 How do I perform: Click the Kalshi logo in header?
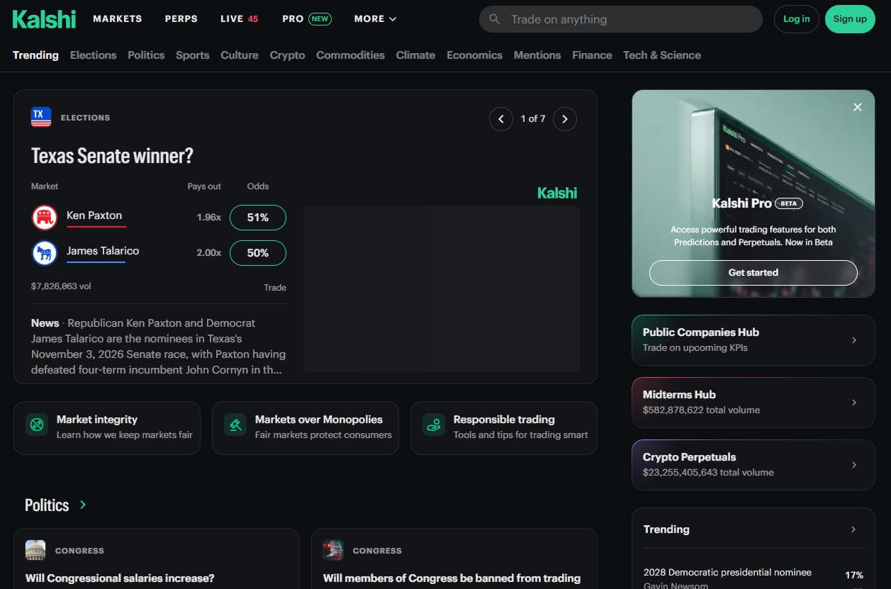(x=44, y=19)
